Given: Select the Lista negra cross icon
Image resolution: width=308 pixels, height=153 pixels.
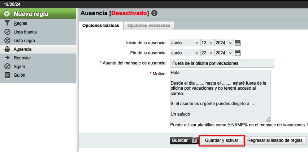Looking at the screenshot, I should point(6,41).
